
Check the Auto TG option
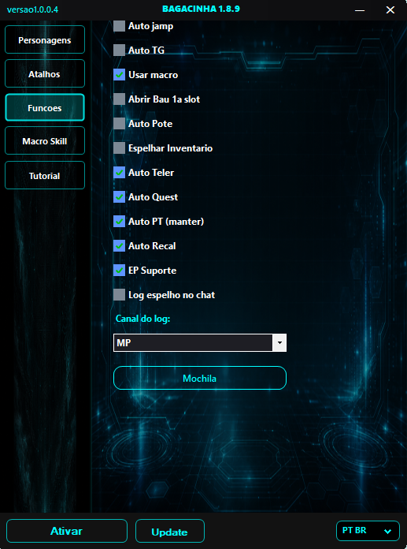pos(119,50)
